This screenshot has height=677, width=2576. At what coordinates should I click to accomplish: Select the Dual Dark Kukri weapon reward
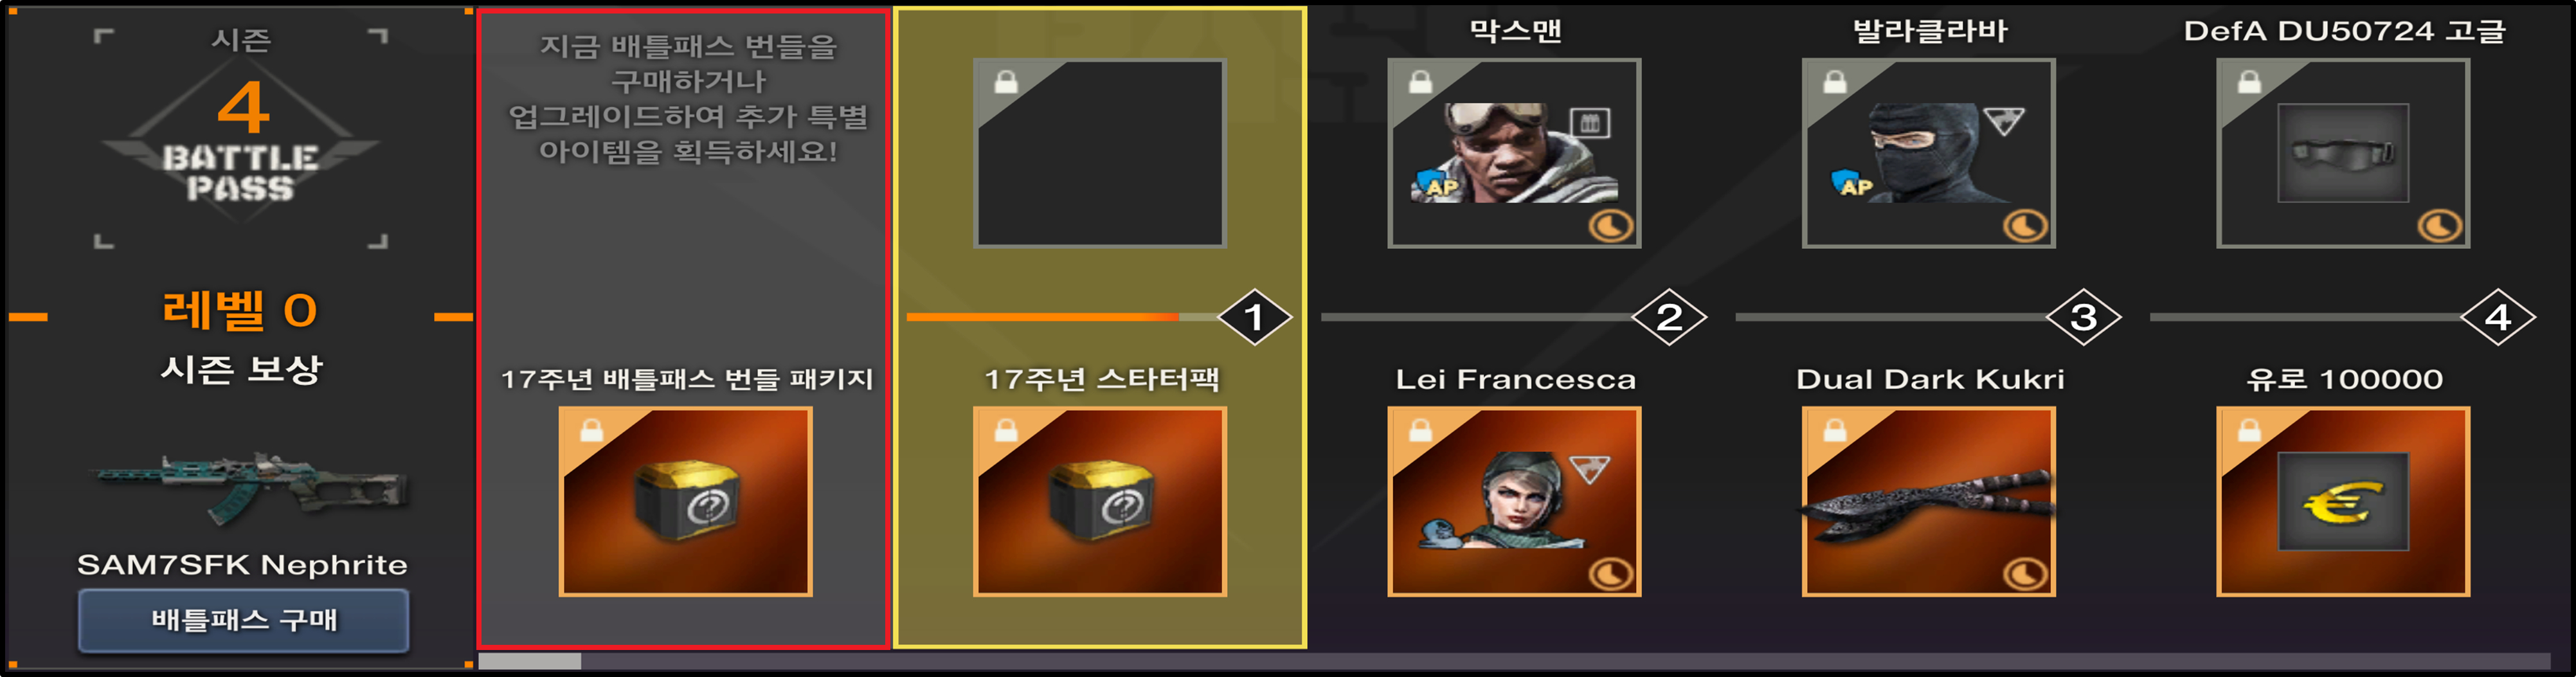coord(1928,501)
